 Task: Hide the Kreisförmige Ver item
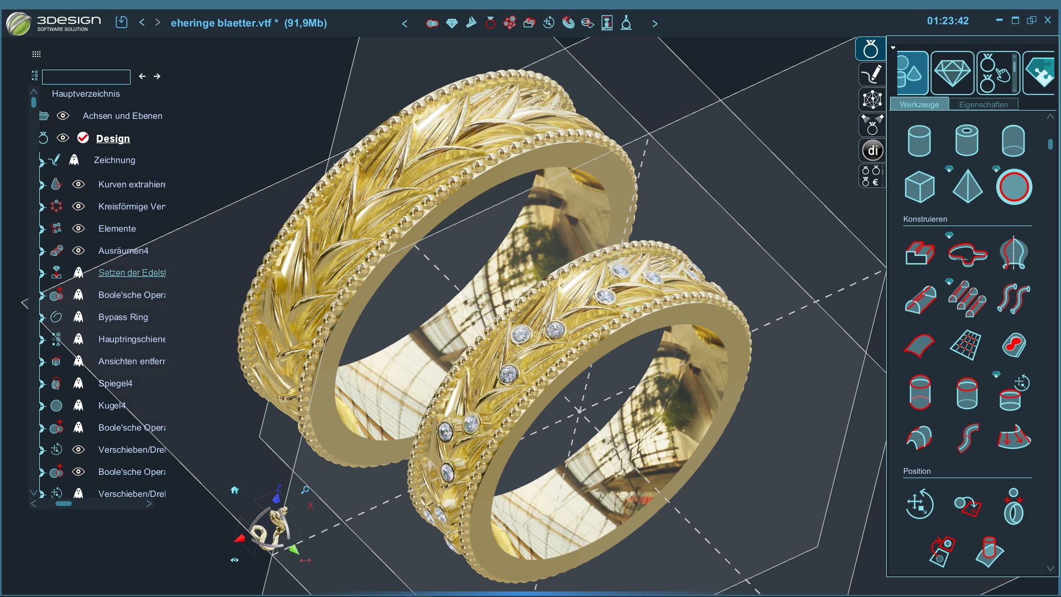point(79,206)
